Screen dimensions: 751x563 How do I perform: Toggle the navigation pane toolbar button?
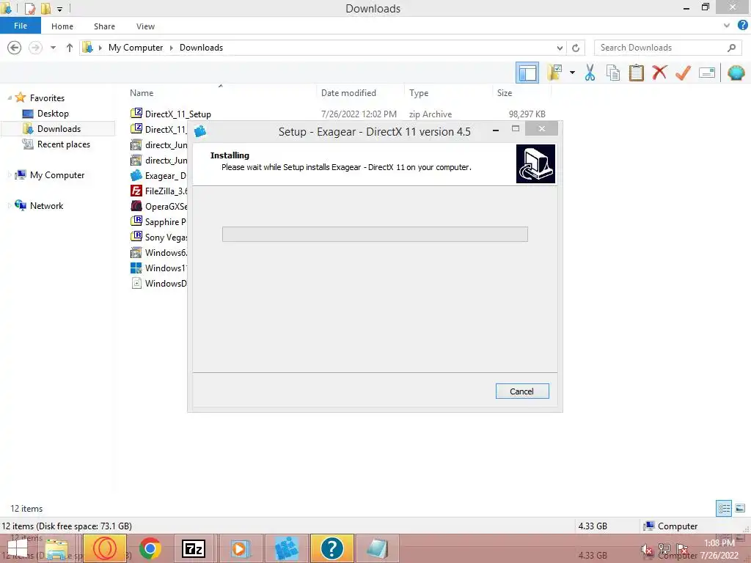click(x=527, y=73)
